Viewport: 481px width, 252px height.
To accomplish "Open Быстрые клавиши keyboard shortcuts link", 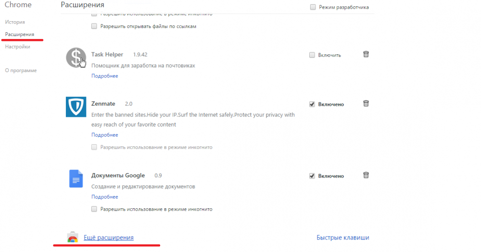I will pyautogui.click(x=343, y=238).
